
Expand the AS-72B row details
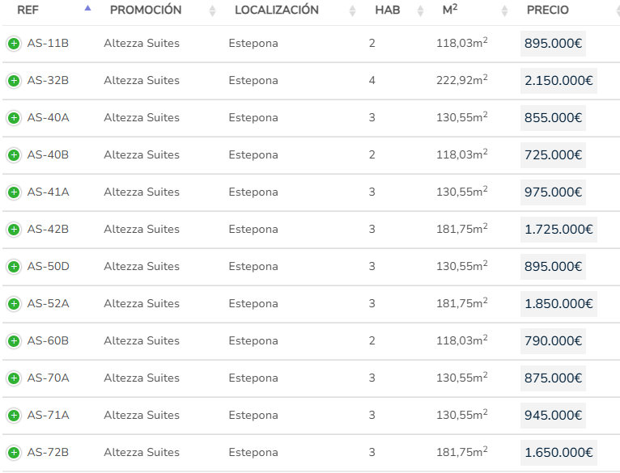[x=14, y=453]
